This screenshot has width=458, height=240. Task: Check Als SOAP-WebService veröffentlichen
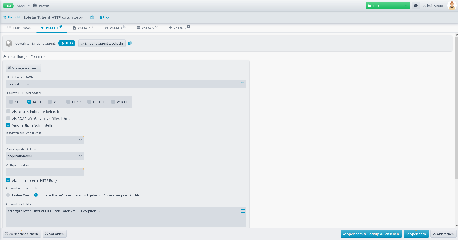8,118
